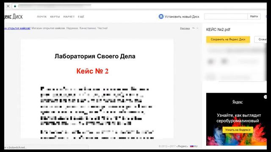This screenshot has width=271, height=152.
Task: Close the top ad banner
Action: coord(197,28)
